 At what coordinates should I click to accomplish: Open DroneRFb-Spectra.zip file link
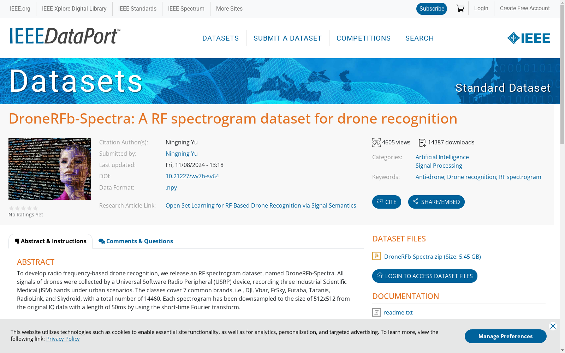coord(433,257)
